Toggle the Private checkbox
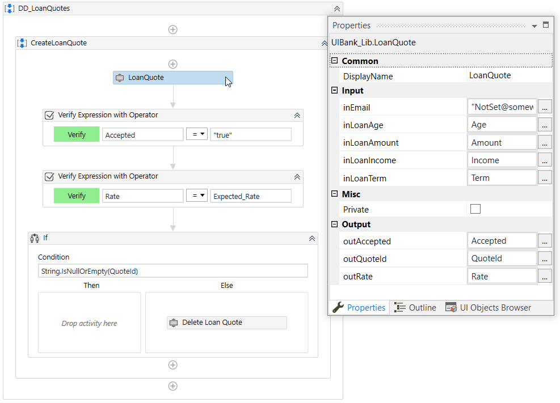The width and height of the screenshot is (560, 403). tap(475, 209)
